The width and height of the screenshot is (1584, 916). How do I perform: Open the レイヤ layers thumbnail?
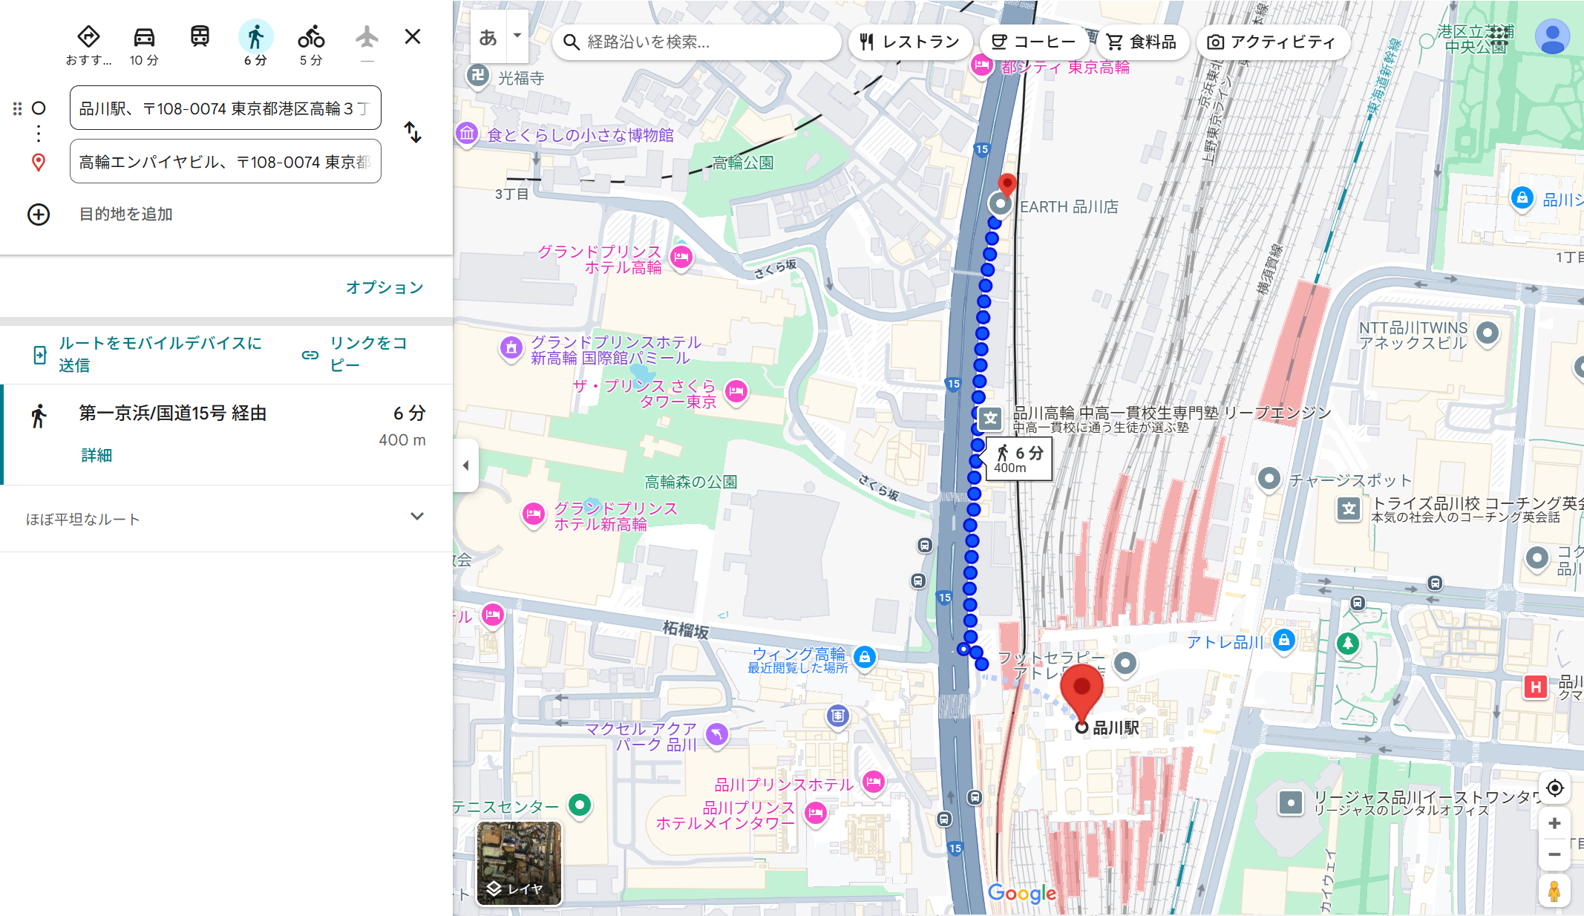click(x=519, y=863)
